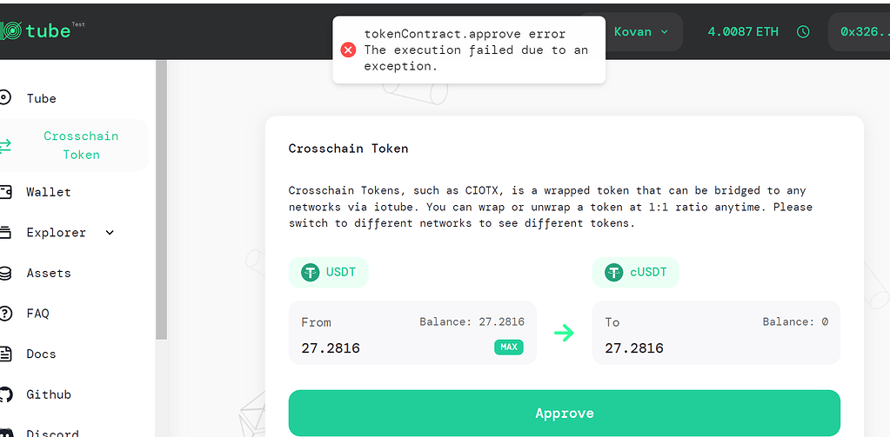Open the cUSDT token selector
Image resolution: width=890 pixels, height=437 pixels.
point(636,273)
